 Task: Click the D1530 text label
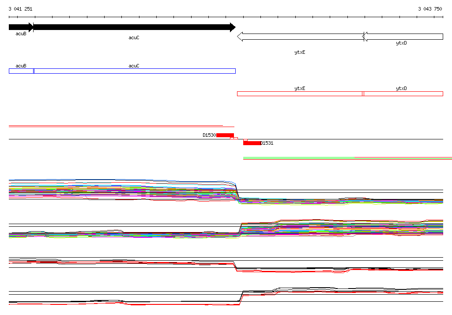[209, 135]
